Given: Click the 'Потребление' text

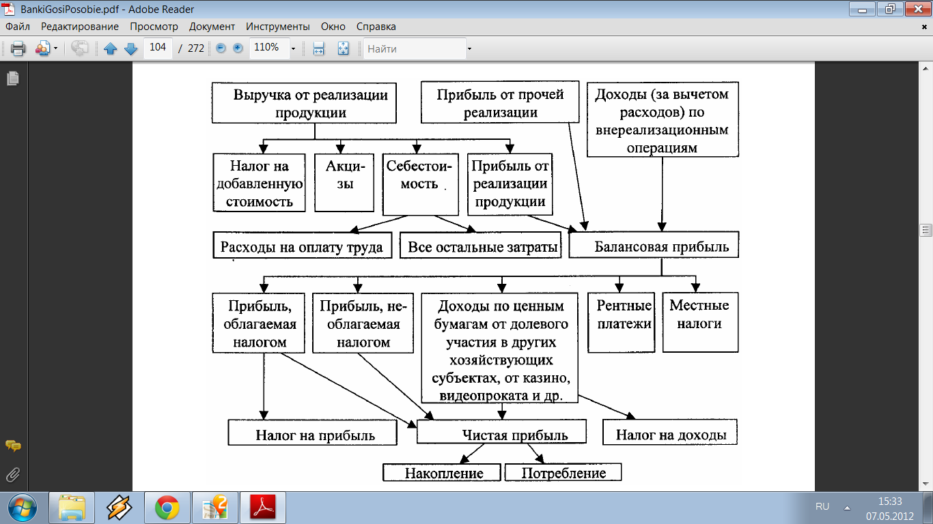Looking at the screenshot, I should pos(564,473).
